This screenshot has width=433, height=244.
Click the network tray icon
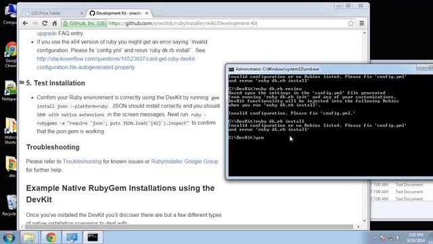(x=390, y=238)
